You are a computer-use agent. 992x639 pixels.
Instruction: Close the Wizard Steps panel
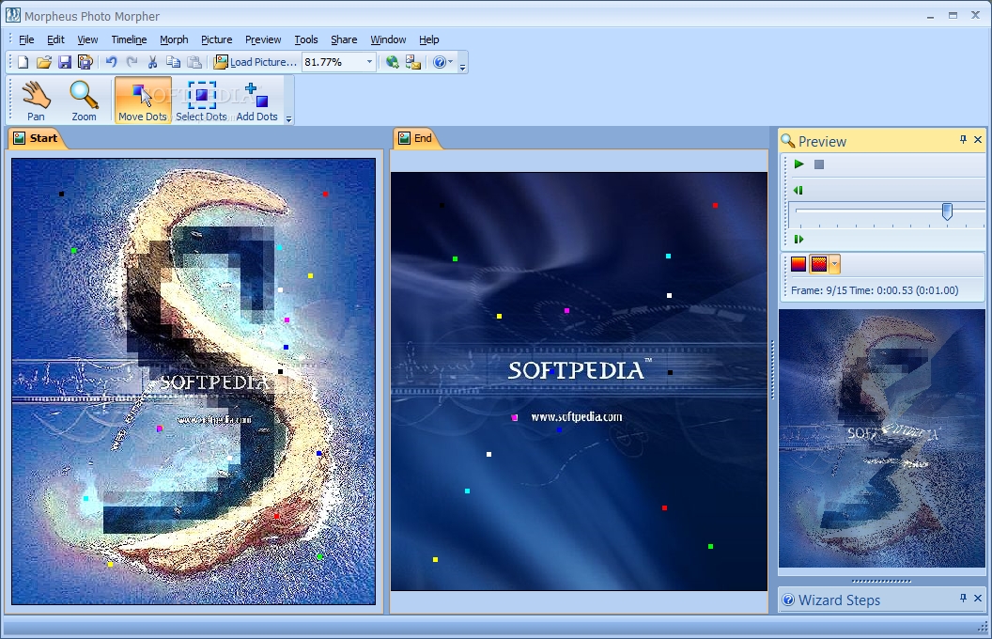[978, 598]
